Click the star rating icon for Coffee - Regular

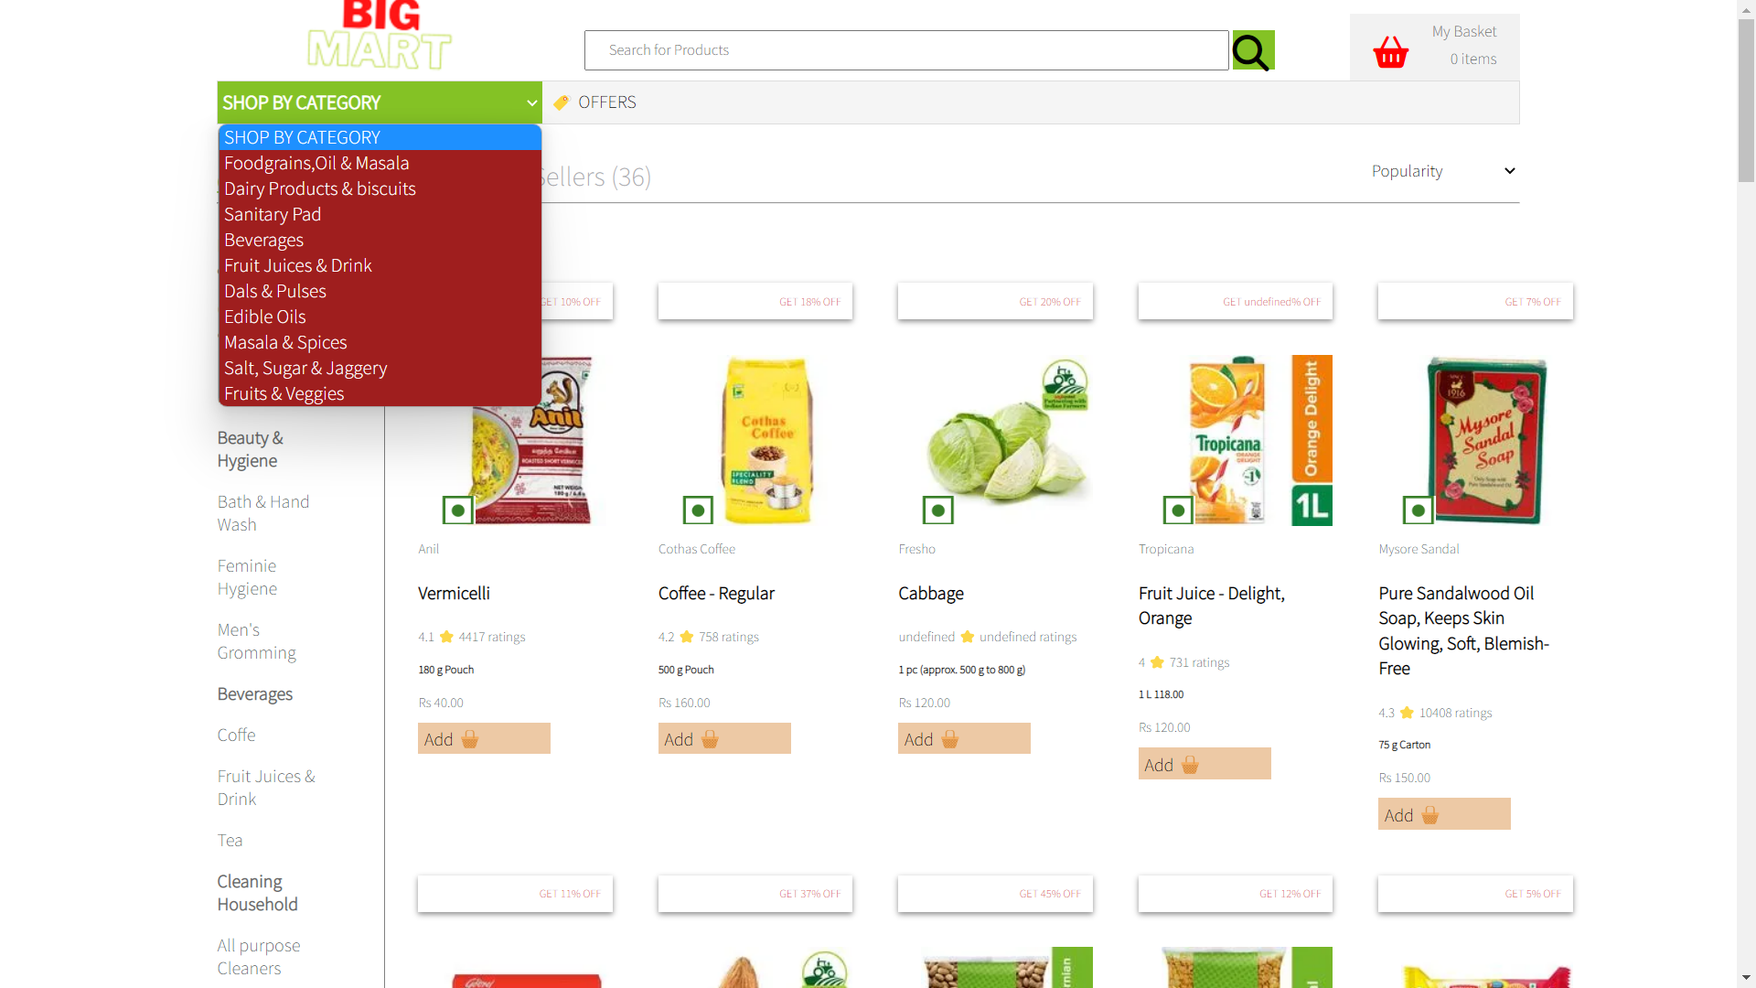coord(687,637)
